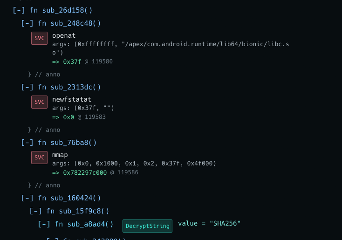This screenshot has height=240, width=342.
Task: Collapse the sub_76ba8 function node
Action: (x=27, y=143)
